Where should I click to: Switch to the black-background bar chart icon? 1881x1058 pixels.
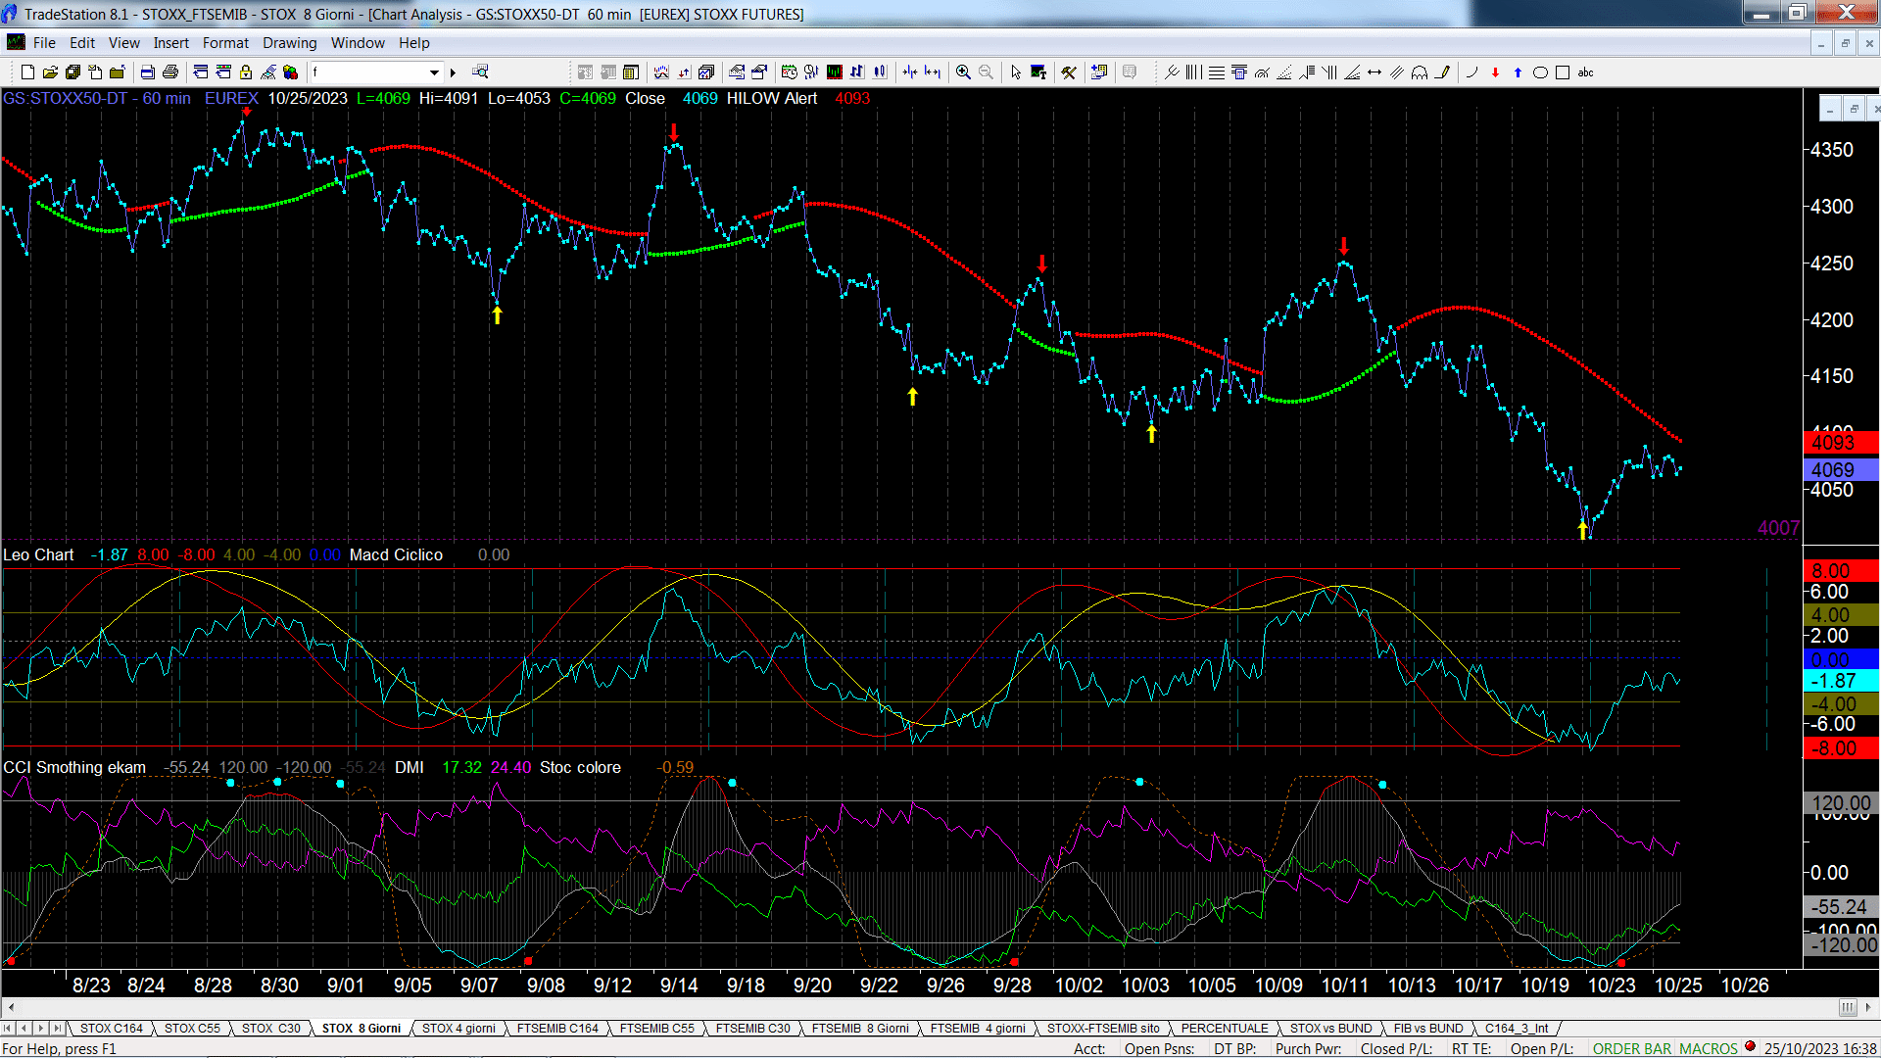pyautogui.click(x=835, y=72)
